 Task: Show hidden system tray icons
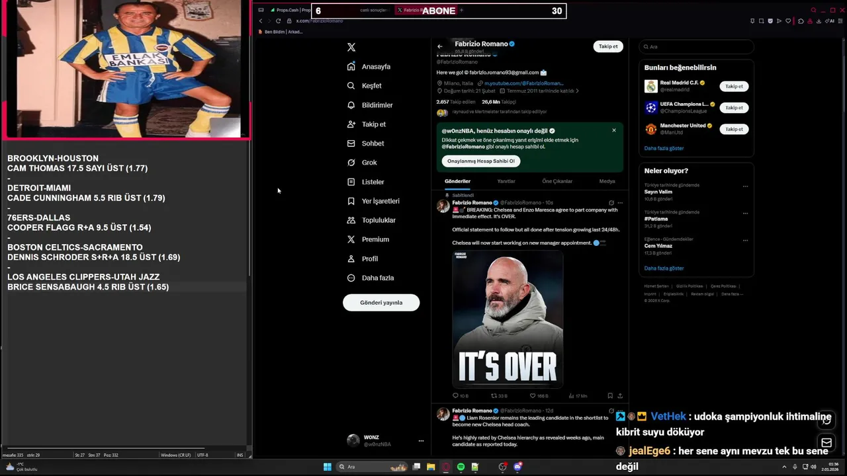click(784, 467)
